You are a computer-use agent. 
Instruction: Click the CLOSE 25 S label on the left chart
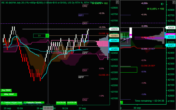(104, 75)
